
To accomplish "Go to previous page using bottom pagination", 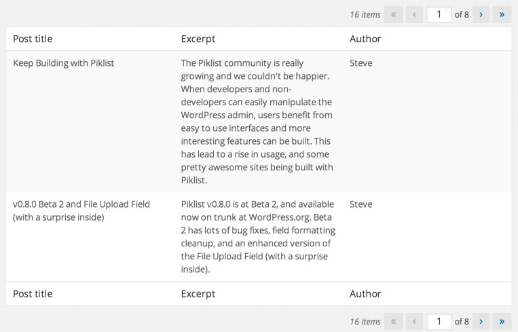I will click(414, 321).
